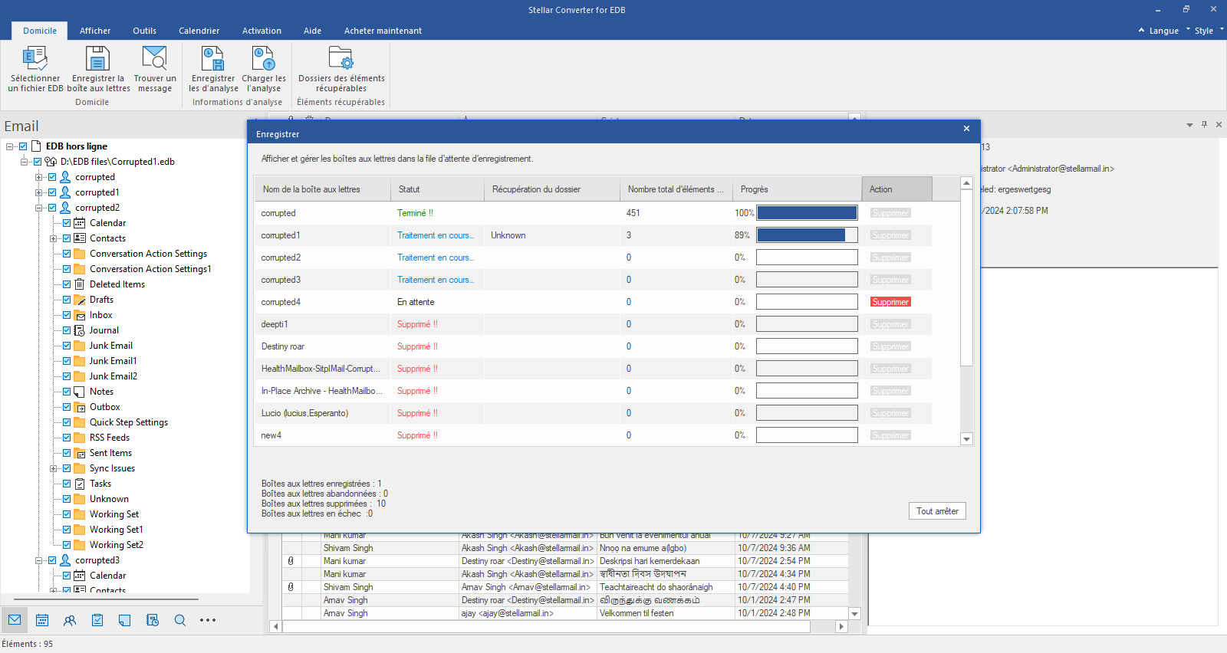Uncheck the Sent Items checkbox

click(67, 453)
